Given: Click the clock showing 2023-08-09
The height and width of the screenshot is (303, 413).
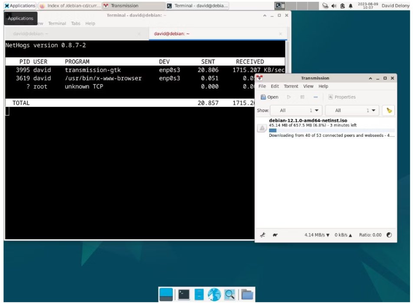Looking at the screenshot, I should [x=368, y=6].
